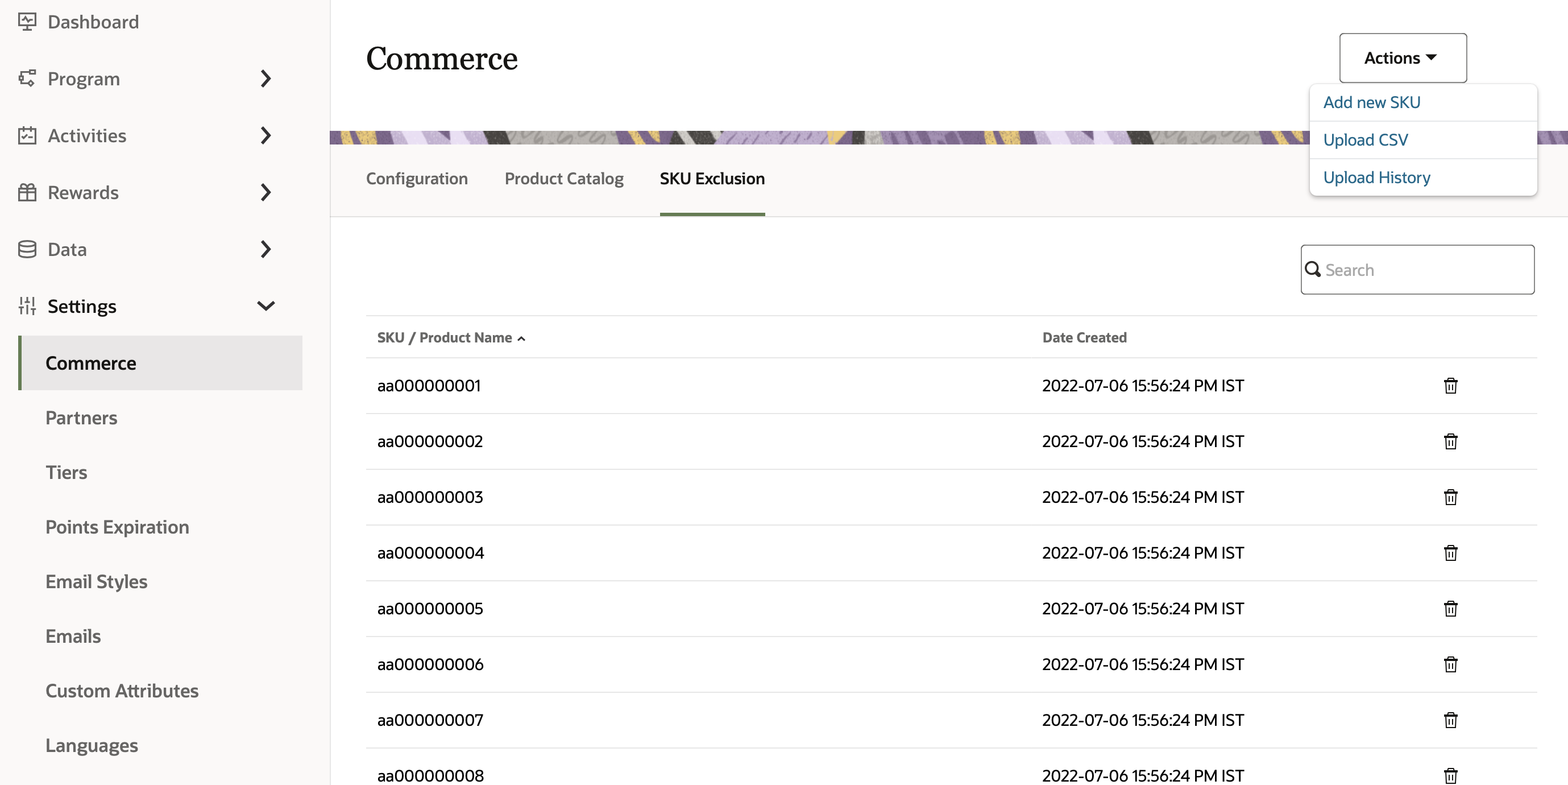Switch to the Product Catalog tab

point(563,179)
